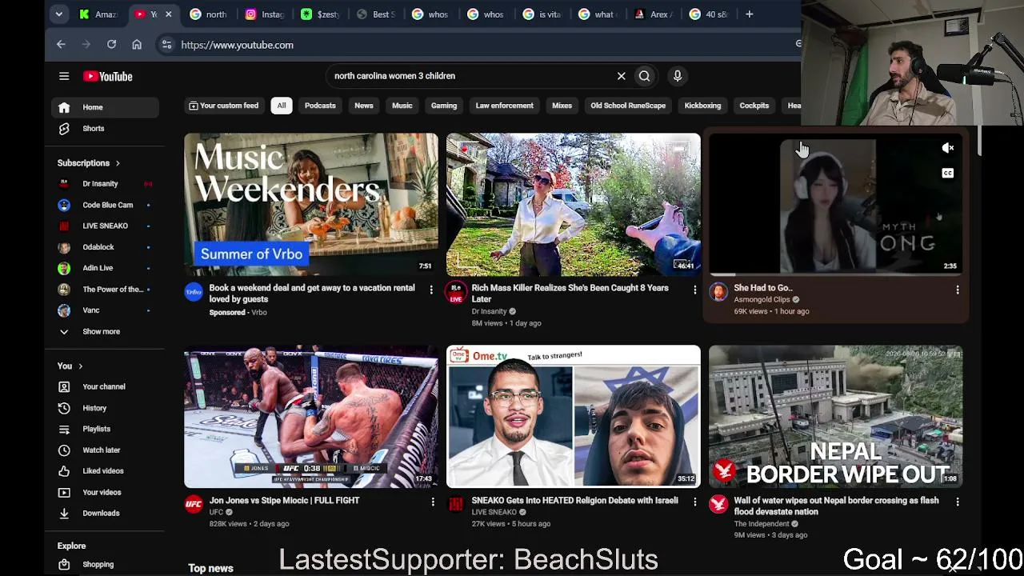This screenshot has height=576, width=1024.
Task: Open the Watch later list
Action: tap(105, 450)
